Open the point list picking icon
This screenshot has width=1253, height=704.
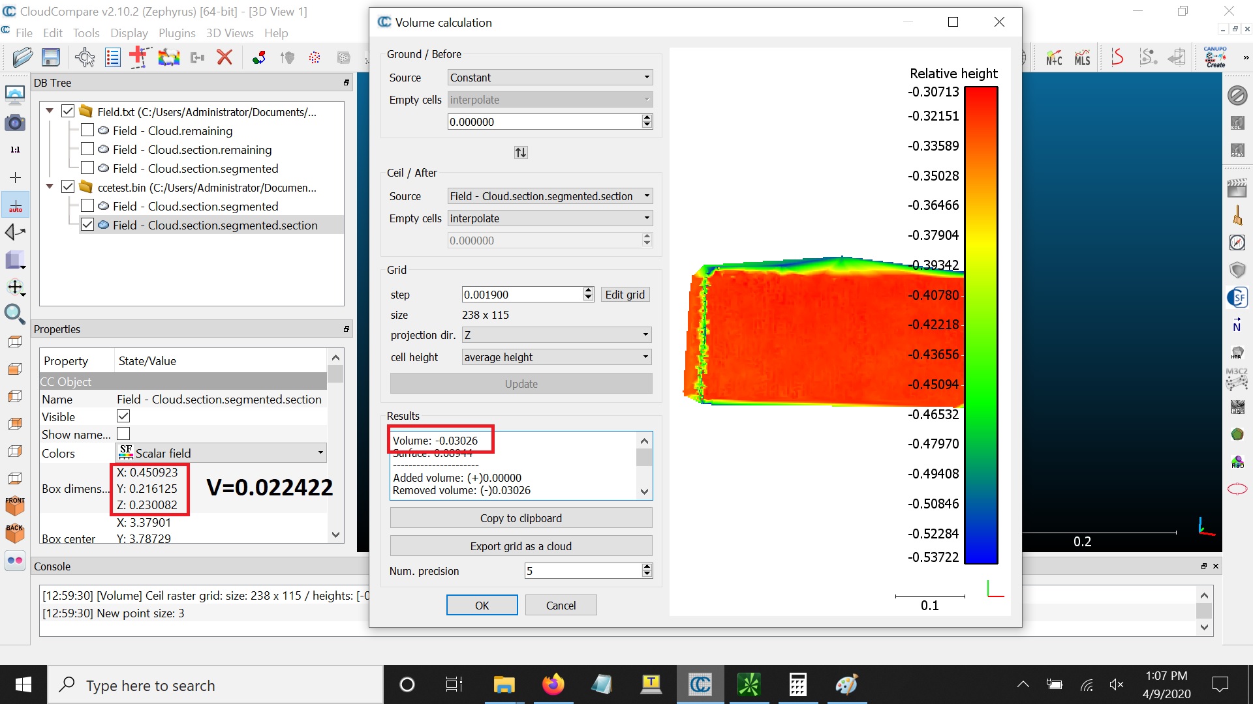pyautogui.click(x=112, y=58)
